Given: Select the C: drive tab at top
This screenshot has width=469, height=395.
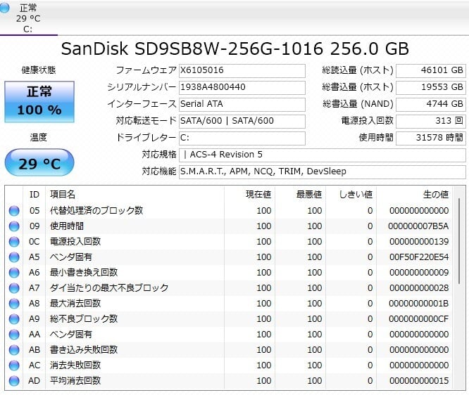Looking at the screenshot, I should pyautogui.click(x=28, y=18).
